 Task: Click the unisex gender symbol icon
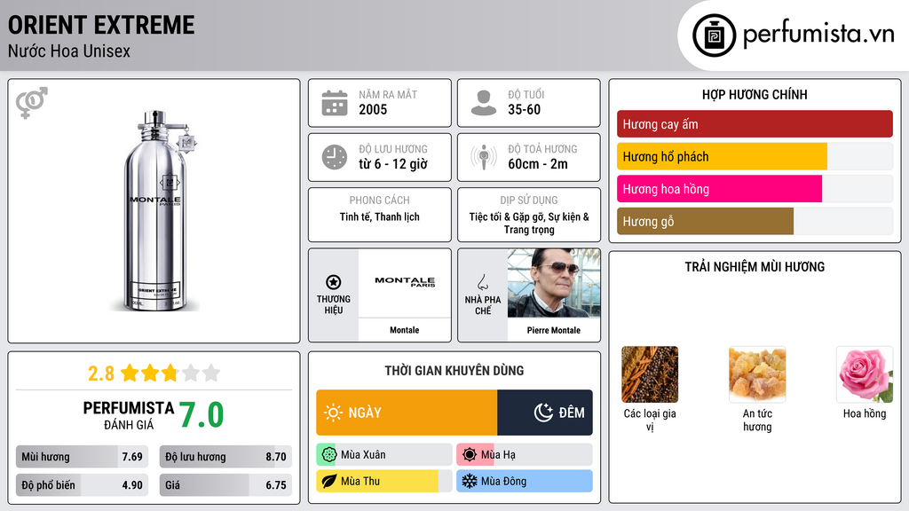click(32, 102)
